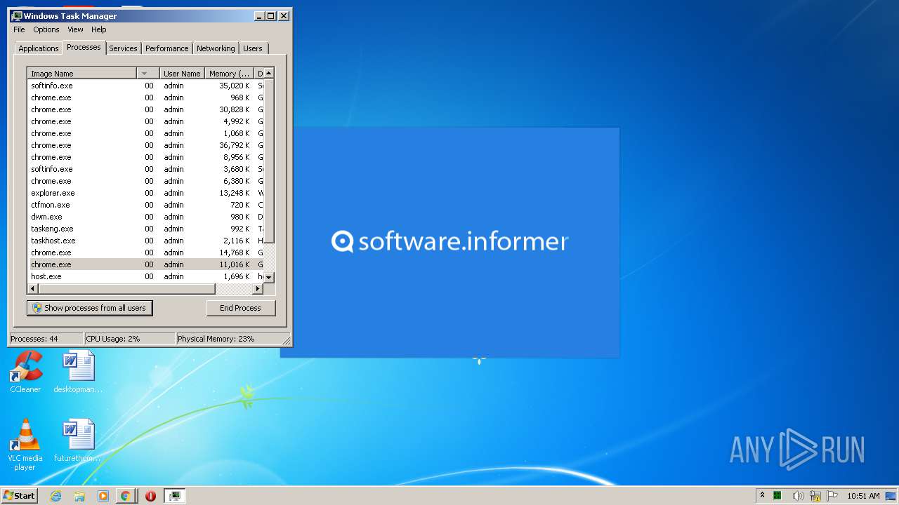Image resolution: width=899 pixels, height=505 pixels.
Task: Open Opera browser from the taskbar
Action: (150, 496)
